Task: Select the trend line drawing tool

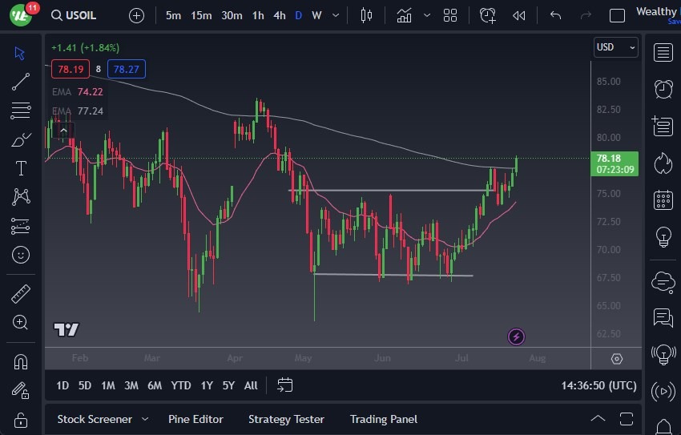Action: [x=21, y=81]
